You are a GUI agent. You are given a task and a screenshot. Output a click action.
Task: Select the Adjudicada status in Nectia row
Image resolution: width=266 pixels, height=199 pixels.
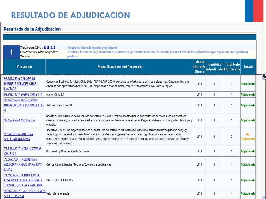[248, 120]
